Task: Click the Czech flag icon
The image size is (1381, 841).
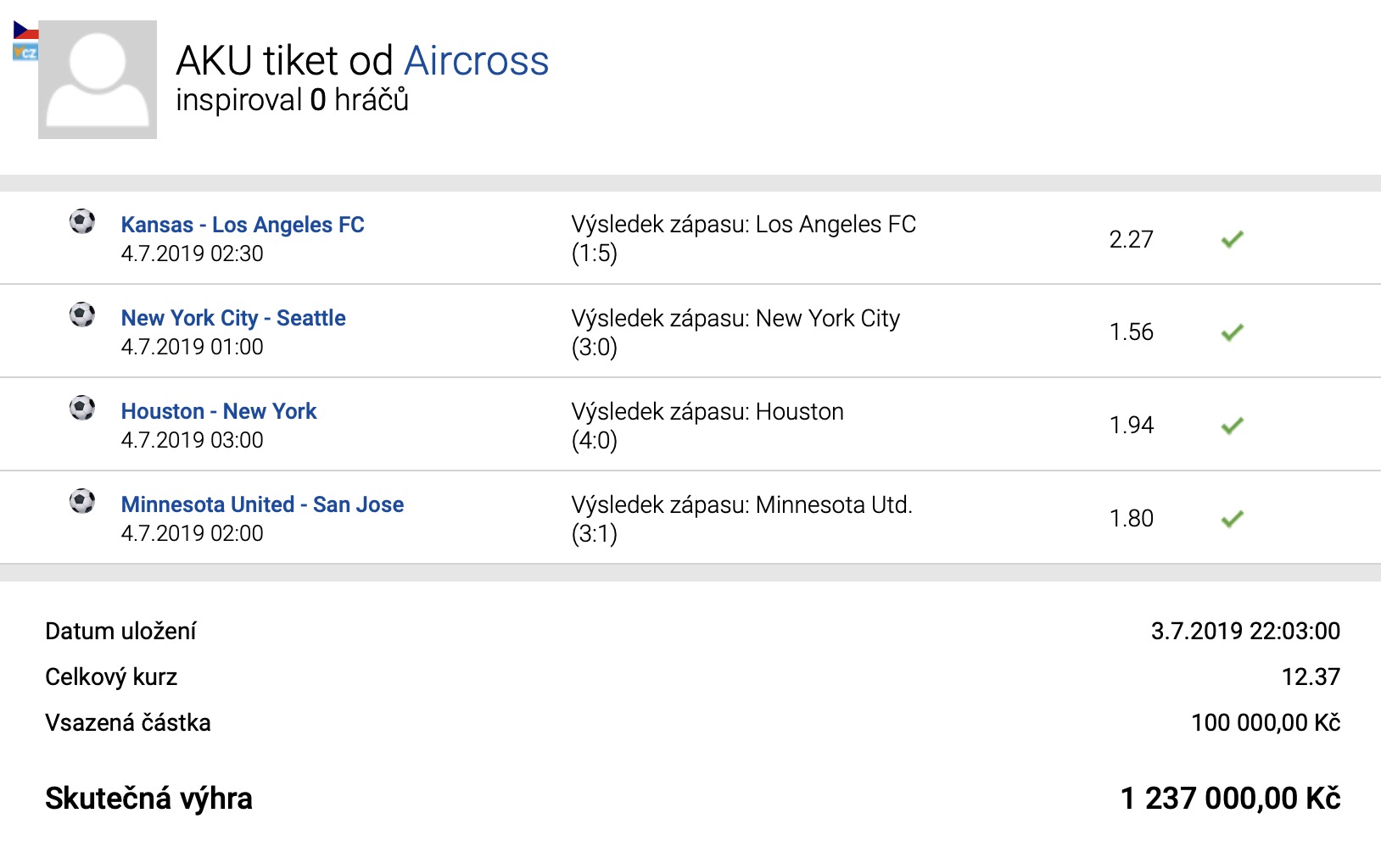Action: [25, 31]
